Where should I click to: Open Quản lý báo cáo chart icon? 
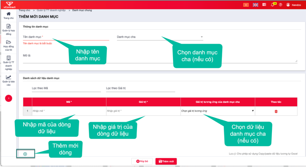coord(8,77)
